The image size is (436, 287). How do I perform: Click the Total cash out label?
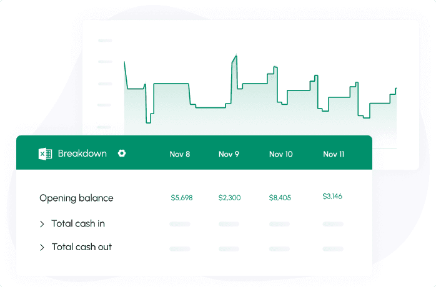pyautogui.click(x=82, y=248)
